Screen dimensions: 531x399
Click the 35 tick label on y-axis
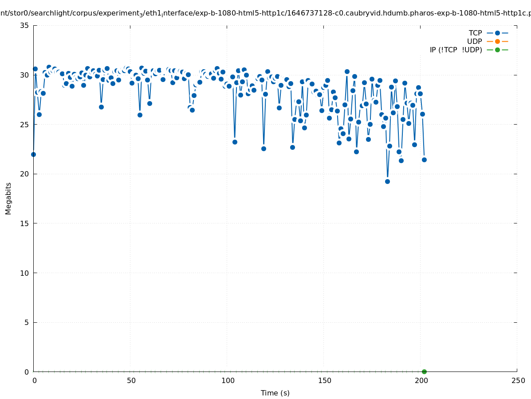[25, 25]
